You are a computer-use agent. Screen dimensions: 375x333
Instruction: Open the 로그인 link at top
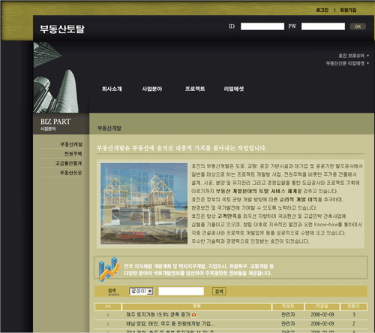click(322, 10)
